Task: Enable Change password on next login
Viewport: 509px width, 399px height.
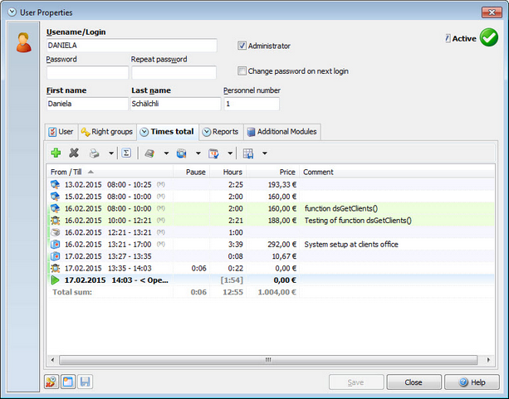Action: [x=242, y=71]
